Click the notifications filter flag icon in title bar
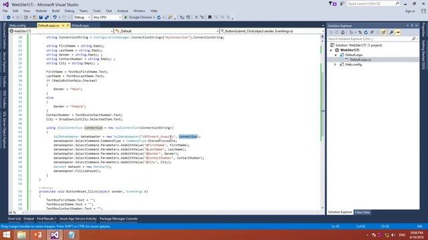 click(332, 4)
